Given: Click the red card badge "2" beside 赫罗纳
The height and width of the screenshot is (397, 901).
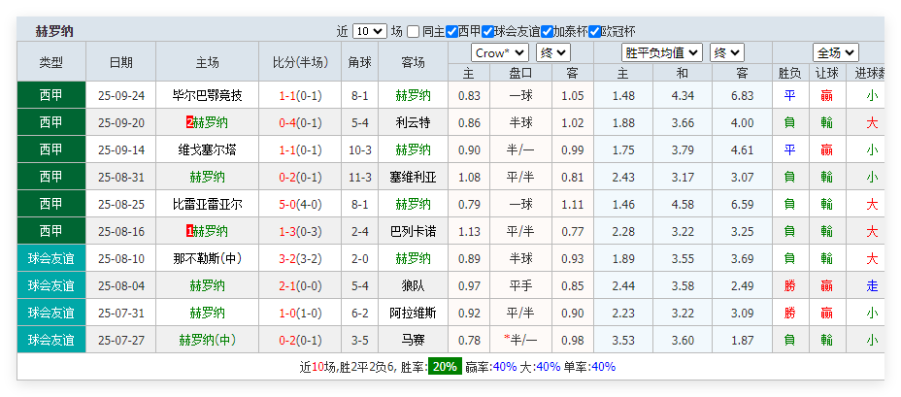Looking at the screenshot, I should point(189,122).
